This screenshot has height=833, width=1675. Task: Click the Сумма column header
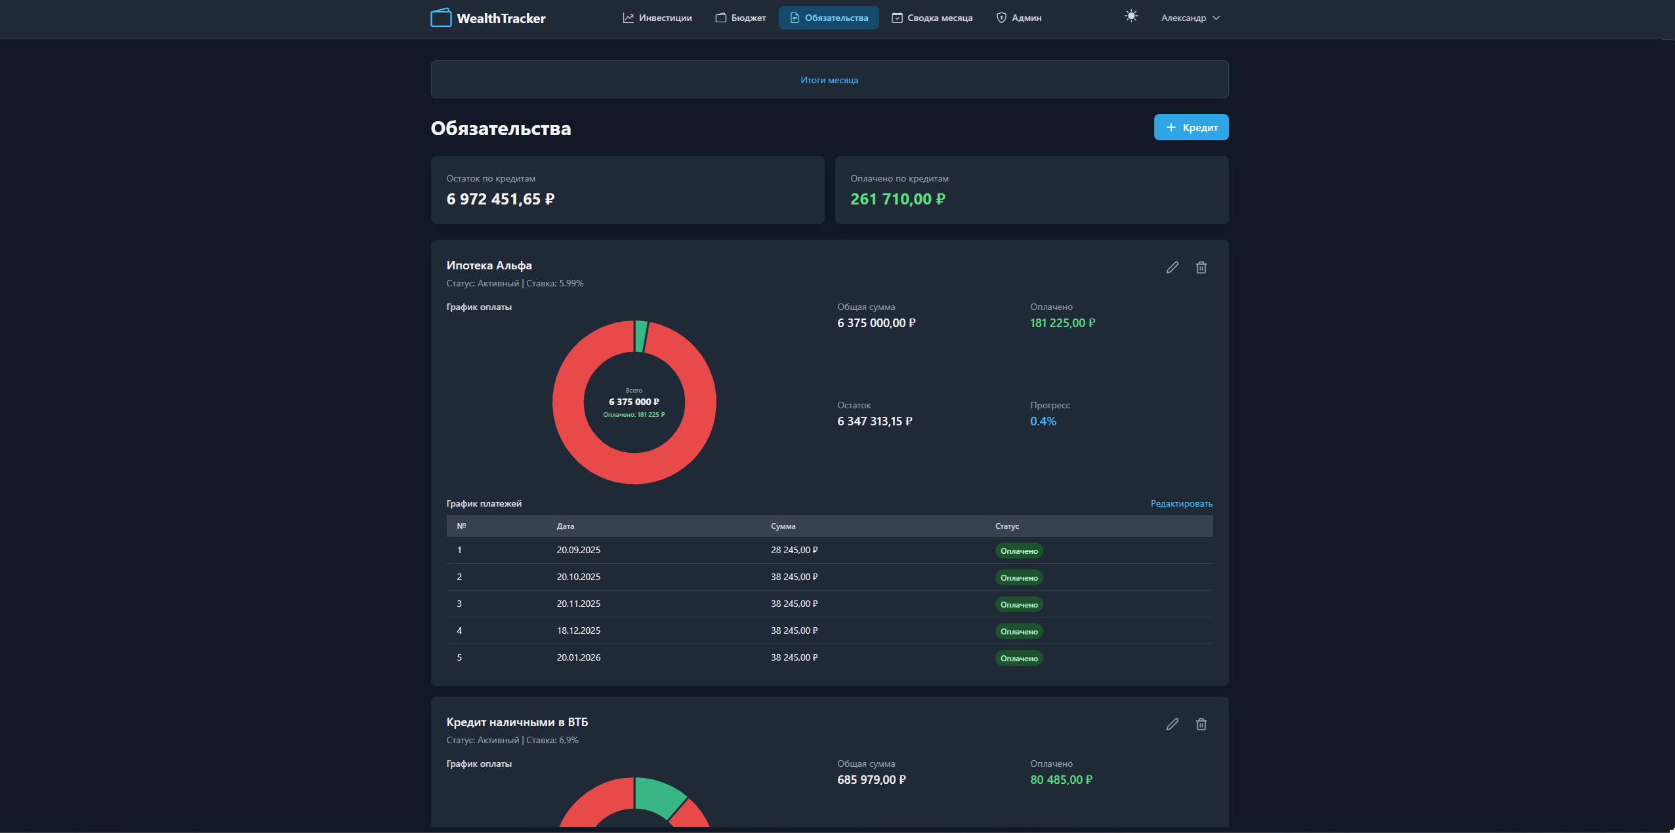point(783,526)
